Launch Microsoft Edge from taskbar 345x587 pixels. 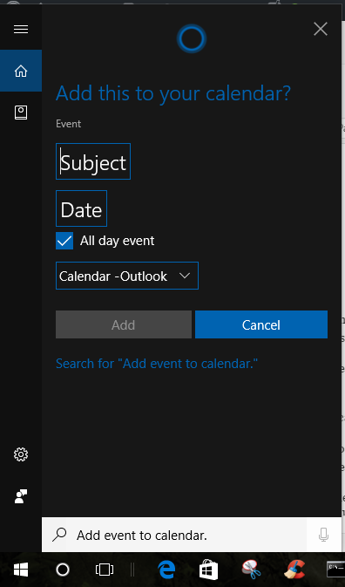coord(166,570)
